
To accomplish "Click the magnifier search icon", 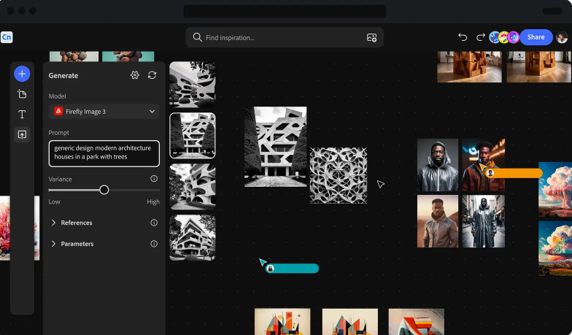I will (197, 37).
